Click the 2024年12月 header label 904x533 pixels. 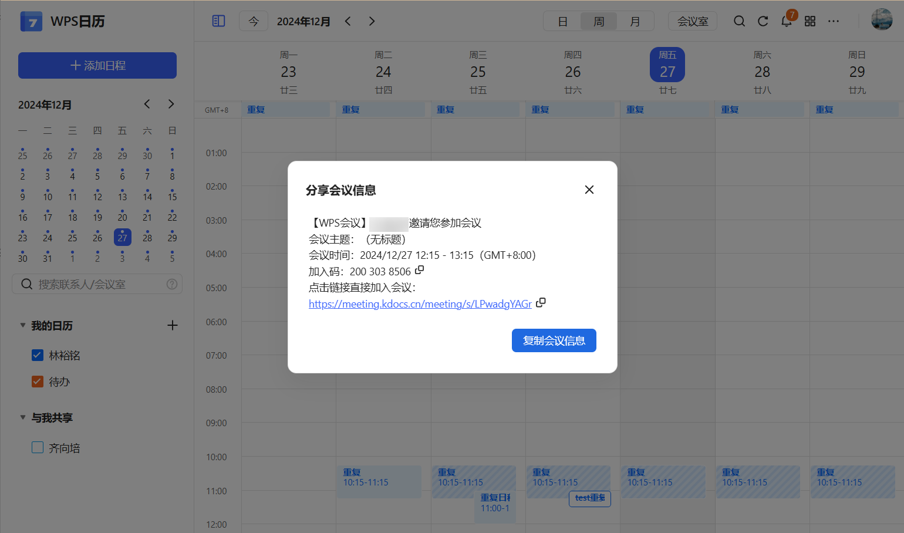(x=303, y=21)
